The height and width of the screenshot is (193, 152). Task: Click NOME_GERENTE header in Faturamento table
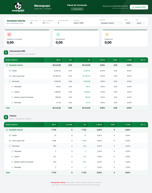(12, 60)
